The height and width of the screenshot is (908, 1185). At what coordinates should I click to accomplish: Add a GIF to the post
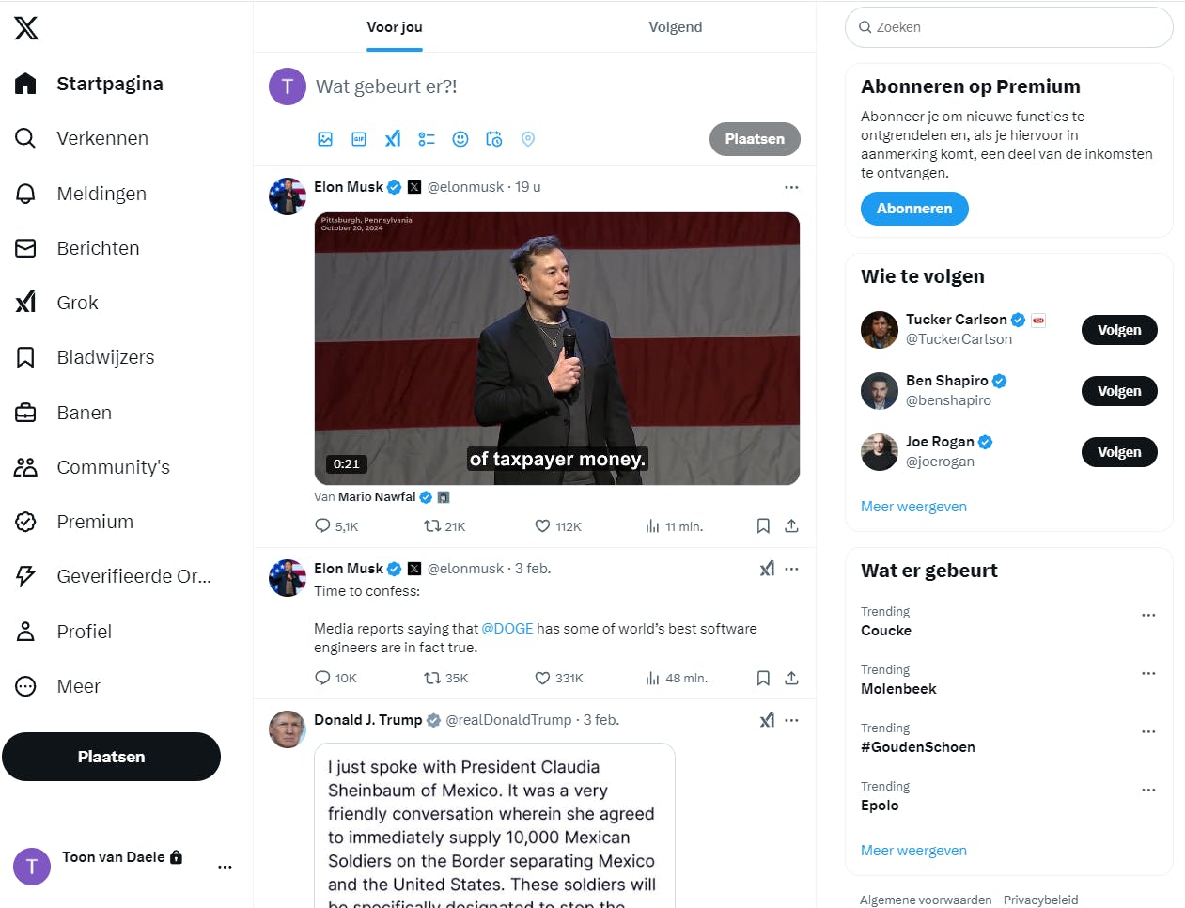point(359,139)
